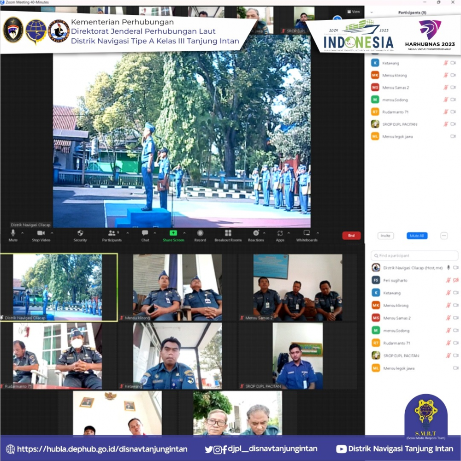Expand the arrow beside the Participants button
The width and height of the screenshot is (461, 461).
127,233
